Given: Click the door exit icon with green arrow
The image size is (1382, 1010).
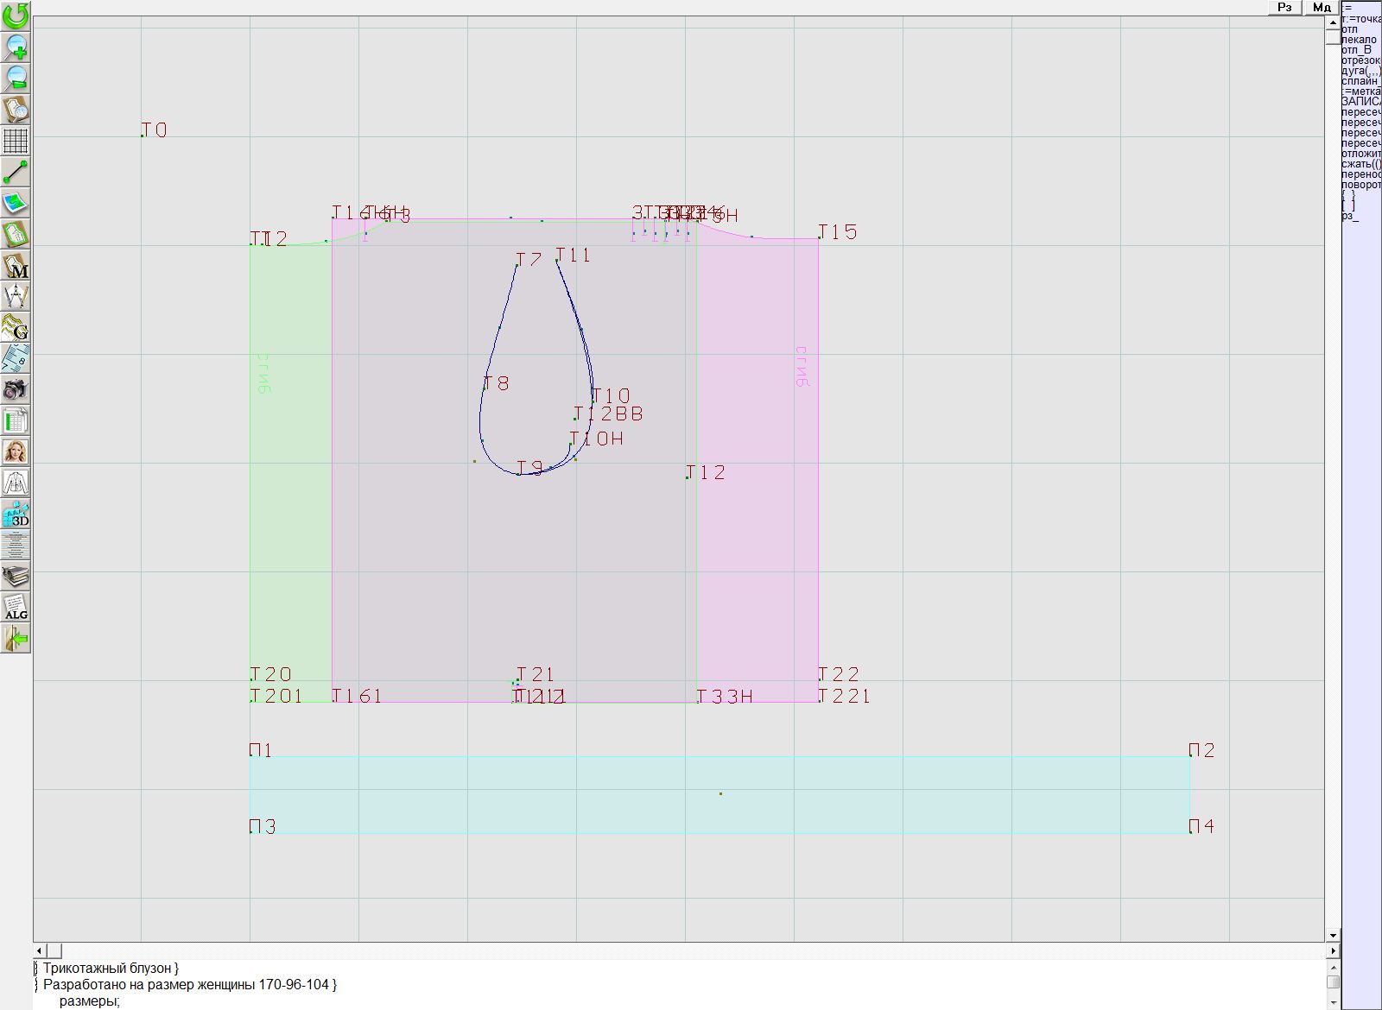Looking at the screenshot, I should 16,639.
